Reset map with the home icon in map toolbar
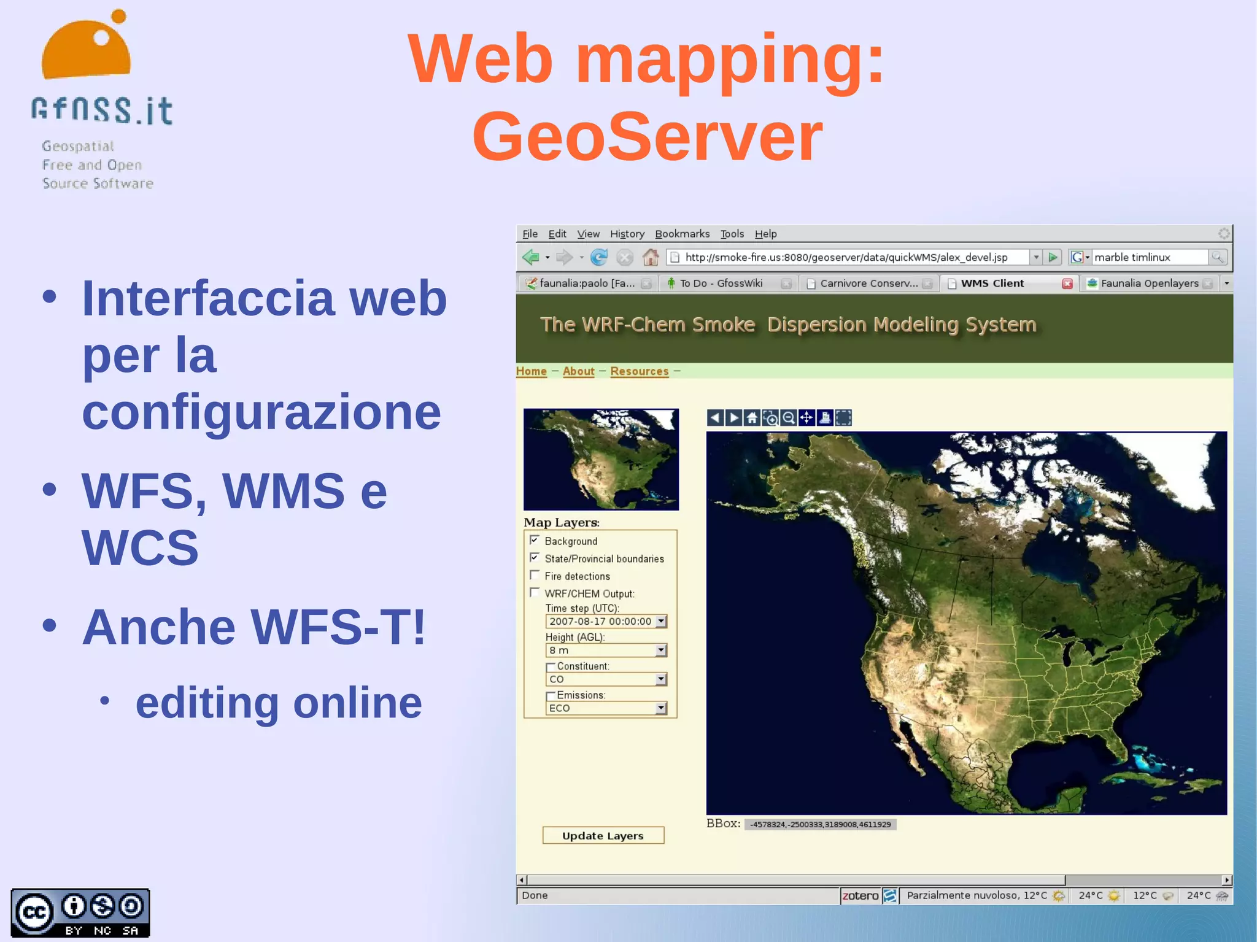 tap(752, 418)
